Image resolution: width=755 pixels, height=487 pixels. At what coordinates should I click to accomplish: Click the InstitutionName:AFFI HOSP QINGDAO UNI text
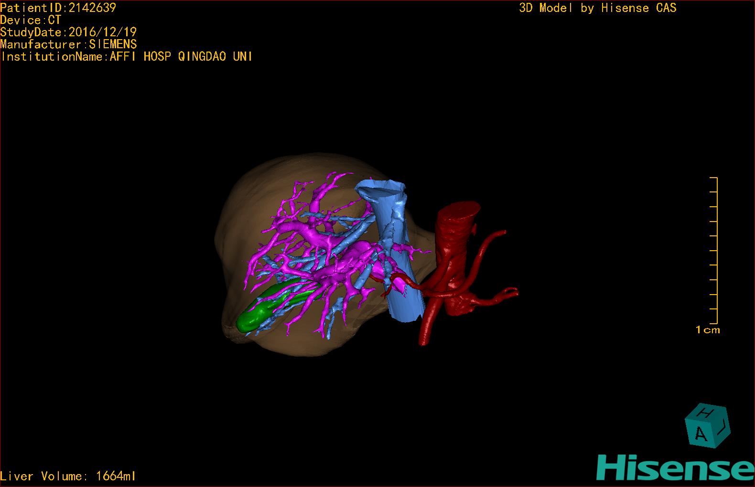tap(127, 56)
